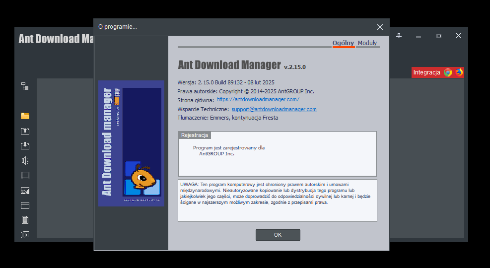Image resolution: width=490 pixels, height=268 pixels.
Task: Open the upload-arrow tray category in sidebar
Action: 25,131
